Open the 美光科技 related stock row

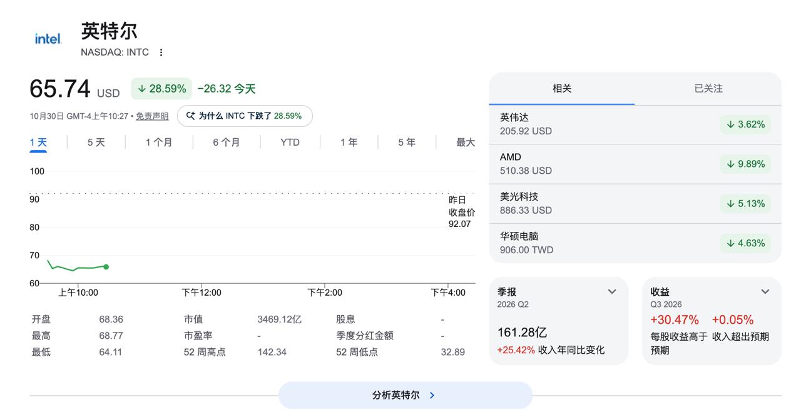635,203
